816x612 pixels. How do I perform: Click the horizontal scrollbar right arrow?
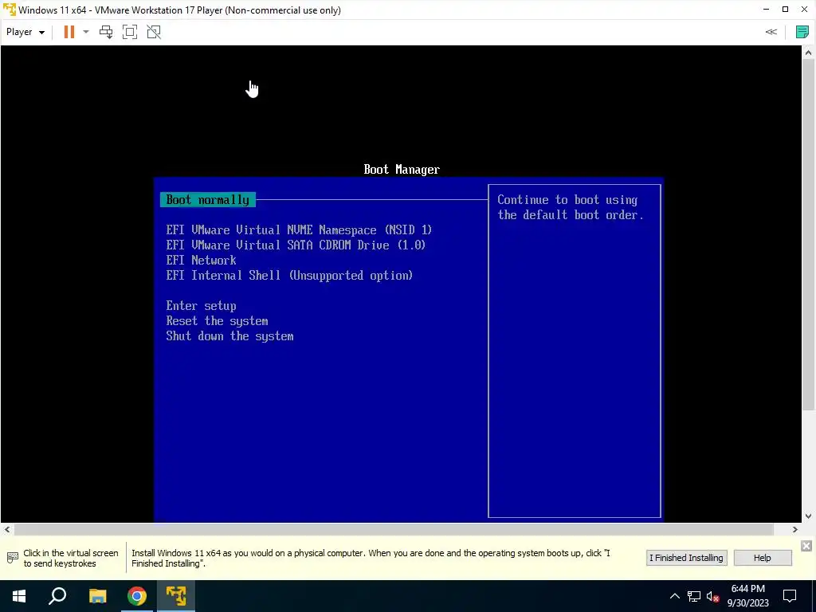pos(794,530)
